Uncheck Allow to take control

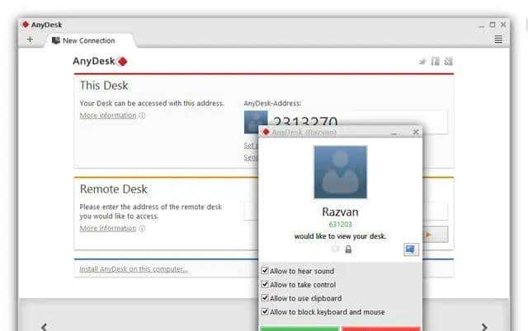click(265, 284)
